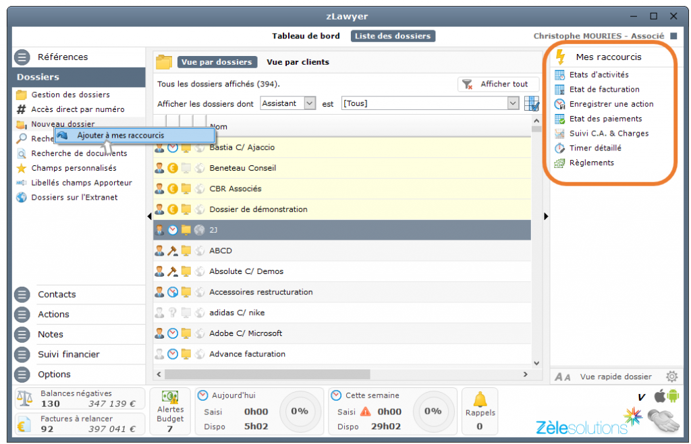Click the Balances négatives scale icon
Screen dimensions: 691x444
point(25,399)
